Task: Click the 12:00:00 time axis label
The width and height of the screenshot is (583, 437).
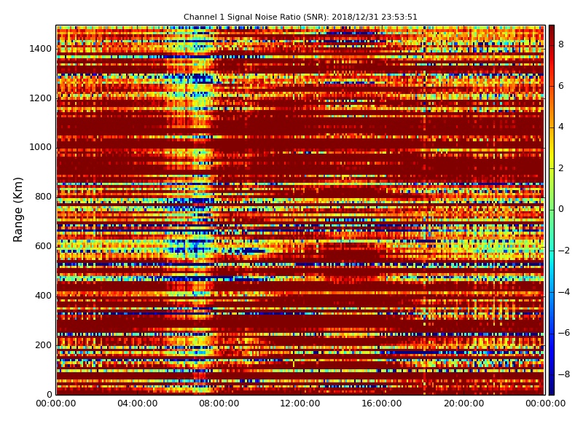Action: coord(300,403)
